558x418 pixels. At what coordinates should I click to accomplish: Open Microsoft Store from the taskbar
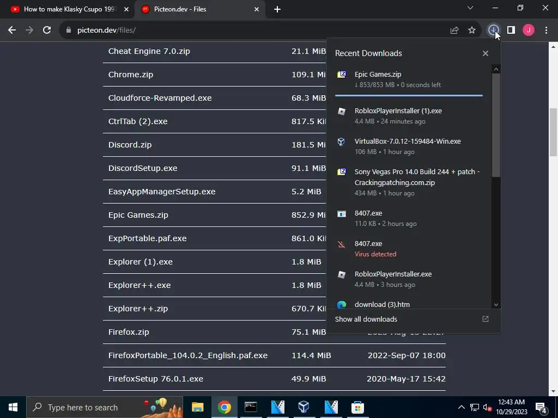tap(357, 407)
